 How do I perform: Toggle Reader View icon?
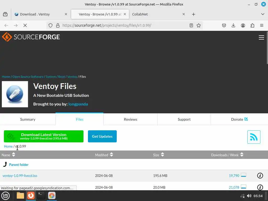tap(191, 25)
